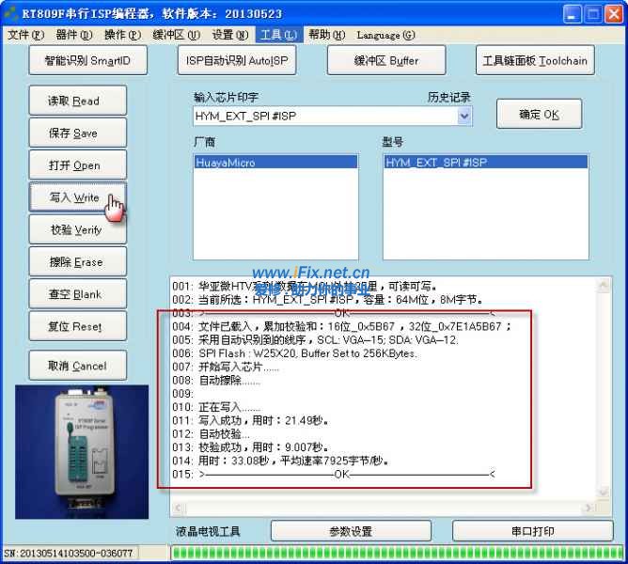Open the 工具链面板 Toolchain panel

(535, 60)
